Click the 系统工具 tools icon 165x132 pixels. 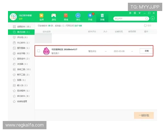click(x=14, y=69)
